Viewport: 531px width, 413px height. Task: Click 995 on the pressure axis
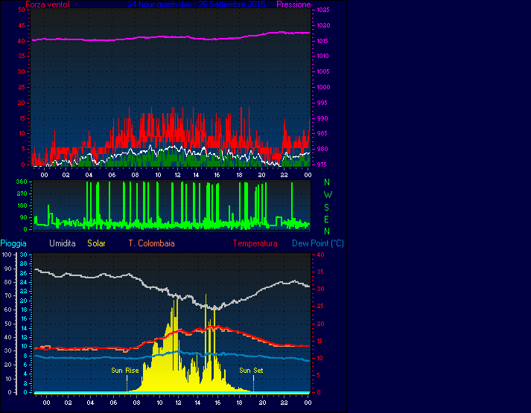click(322, 103)
